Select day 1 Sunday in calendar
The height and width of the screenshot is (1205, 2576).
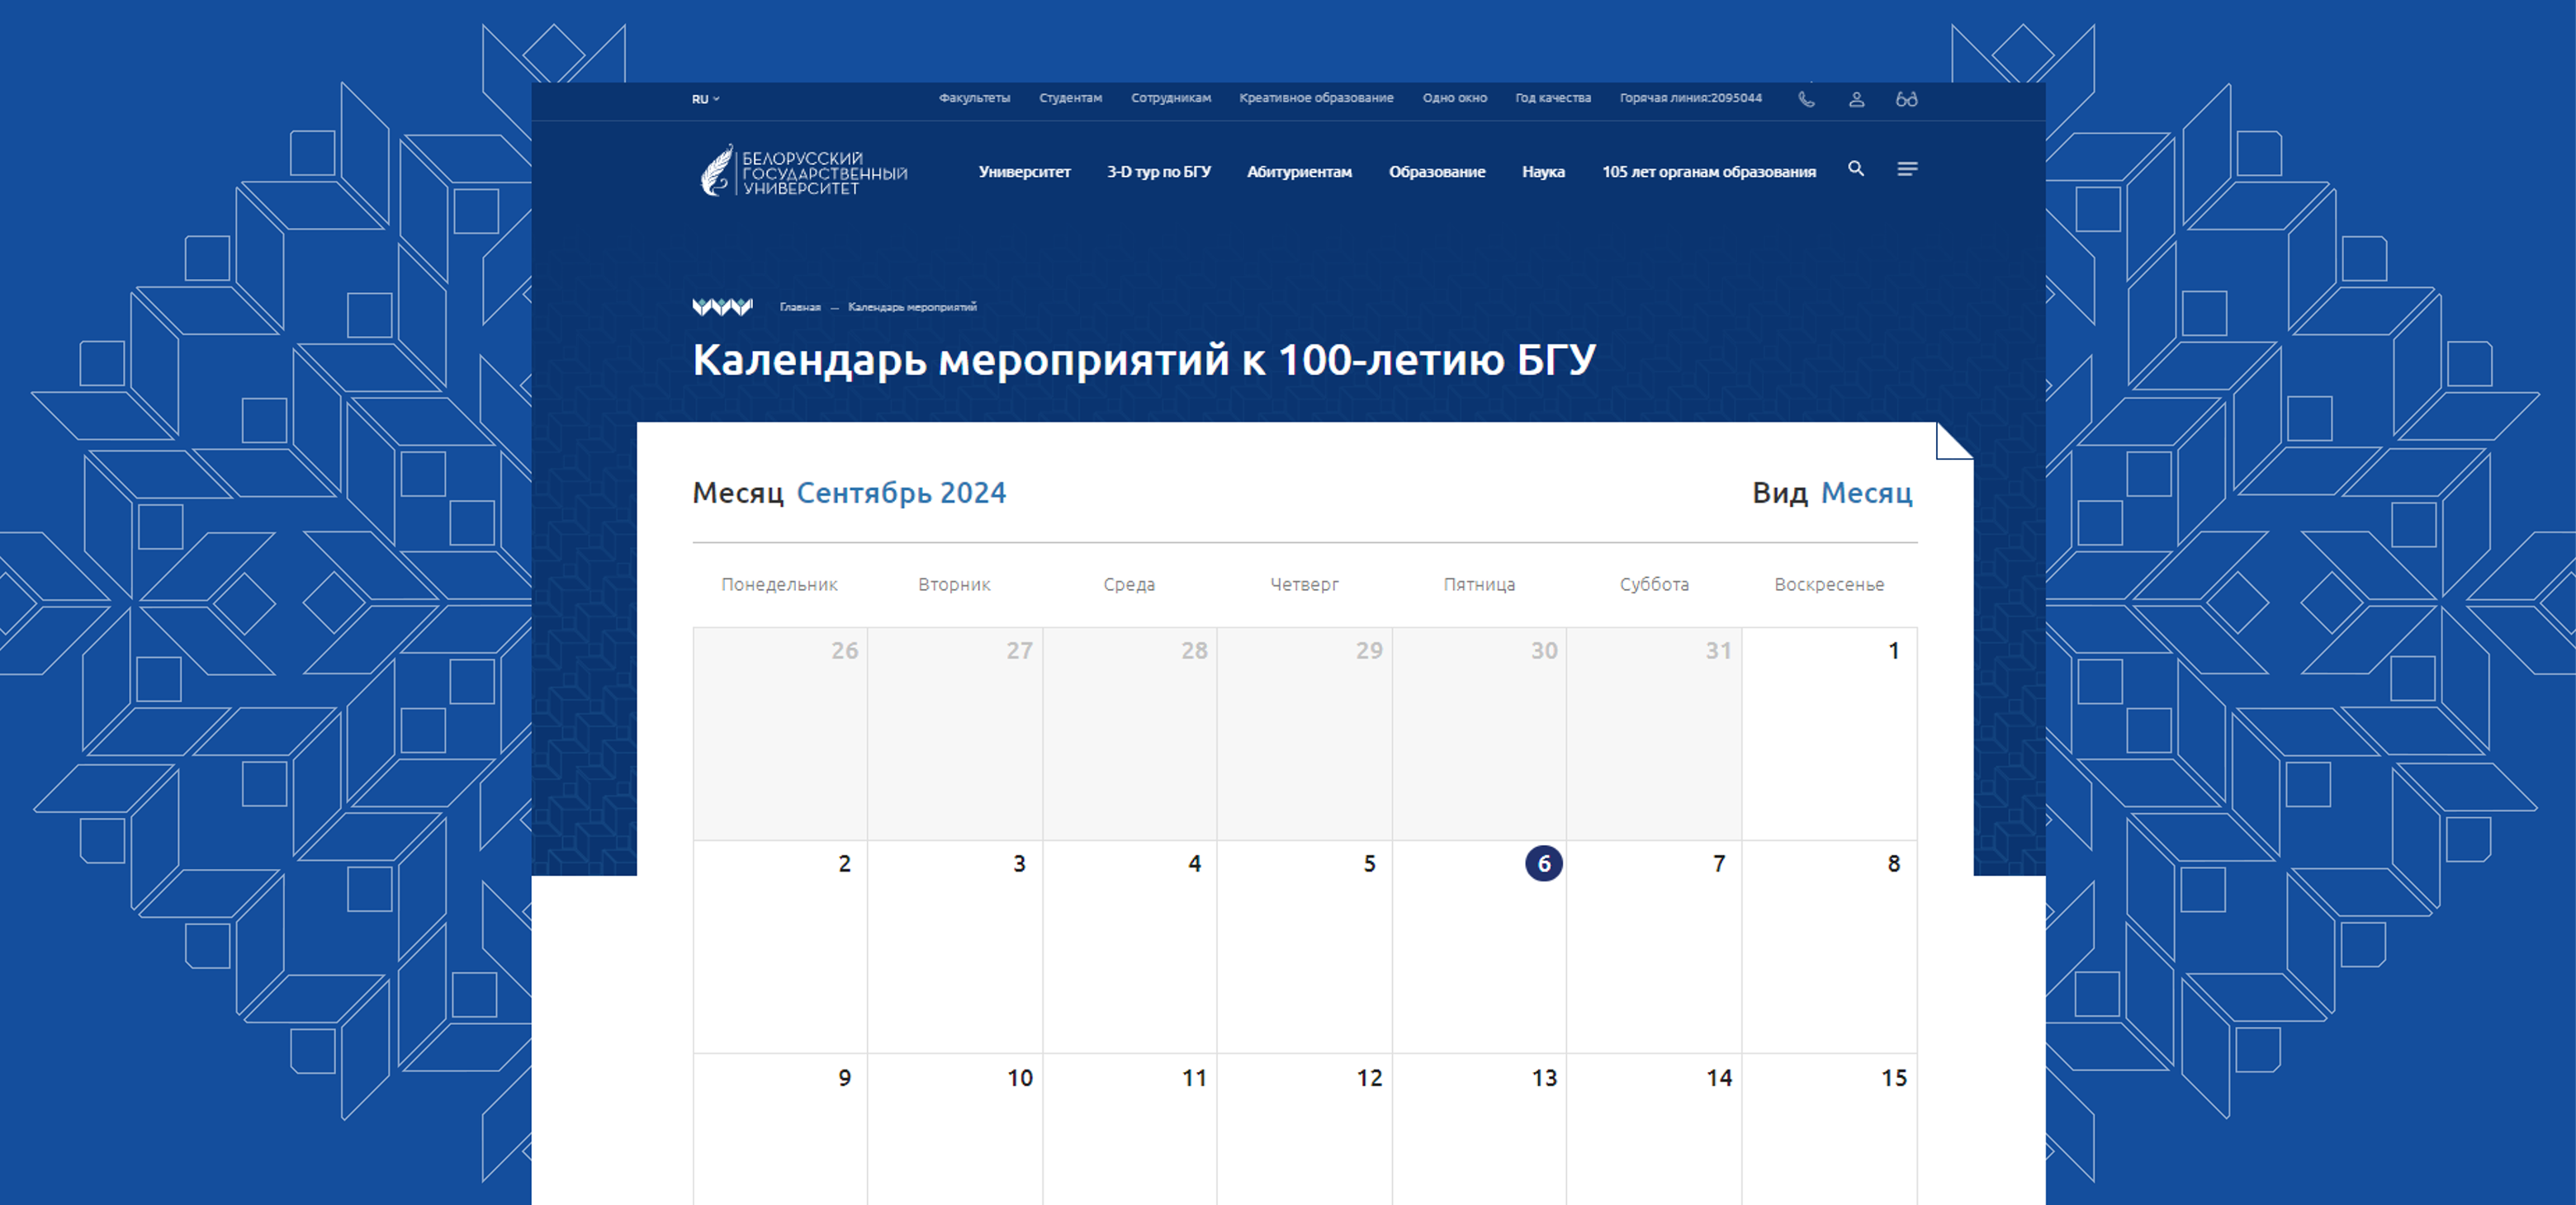click(1893, 651)
